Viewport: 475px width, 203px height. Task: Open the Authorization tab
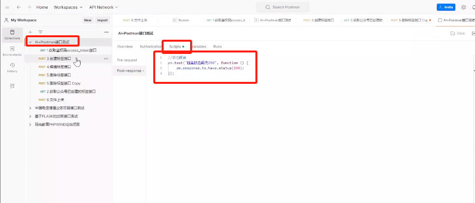pyautogui.click(x=151, y=47)
